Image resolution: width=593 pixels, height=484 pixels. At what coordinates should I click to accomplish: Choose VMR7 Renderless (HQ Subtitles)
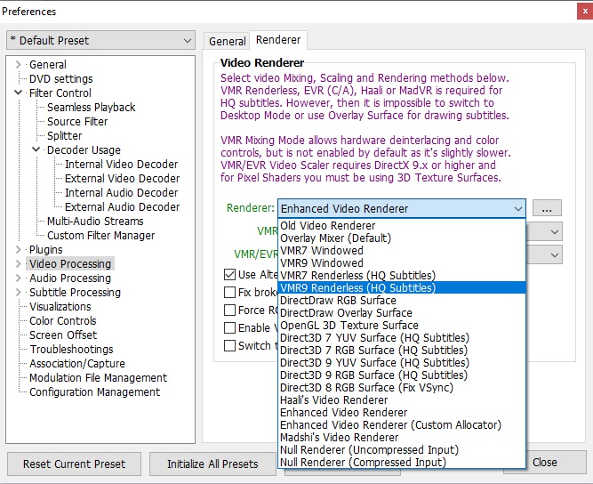402,276
